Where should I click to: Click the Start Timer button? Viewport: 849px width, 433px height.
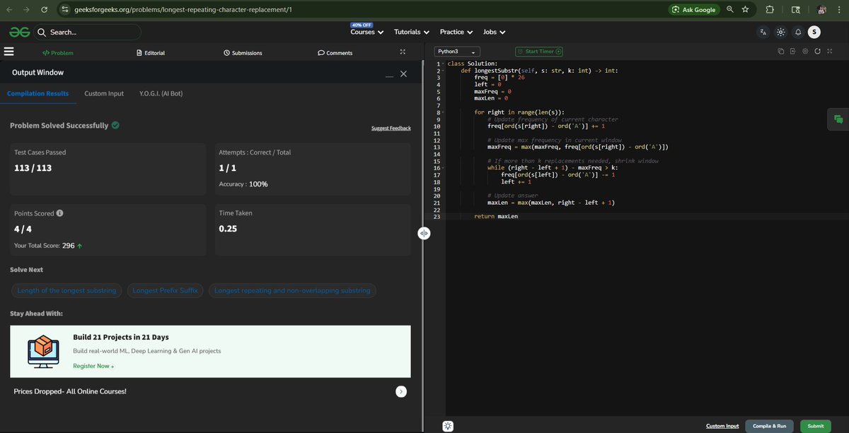point(539,52)
